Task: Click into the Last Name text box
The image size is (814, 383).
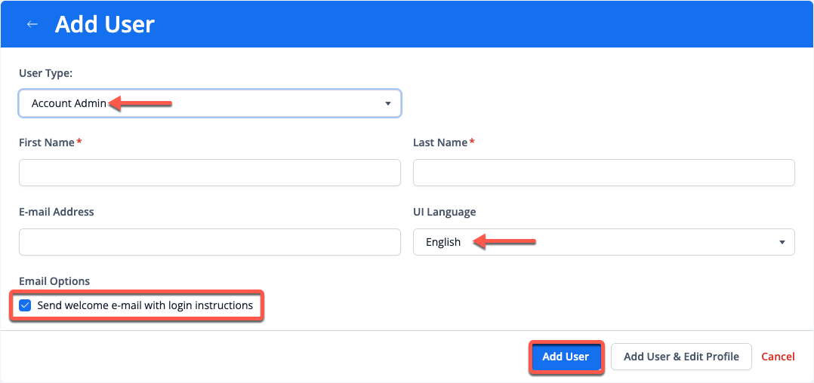Action: tap(603, 173)
